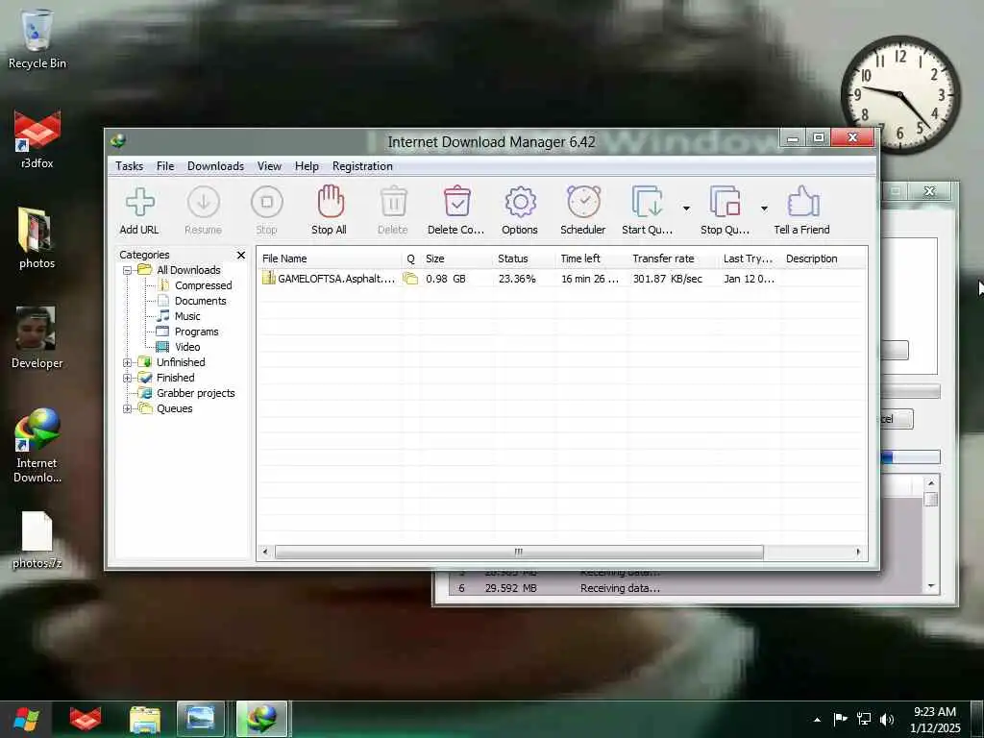Click the 23.36% status cell
984x738 pixels.
pyautogui.click(x=517, y=279)
